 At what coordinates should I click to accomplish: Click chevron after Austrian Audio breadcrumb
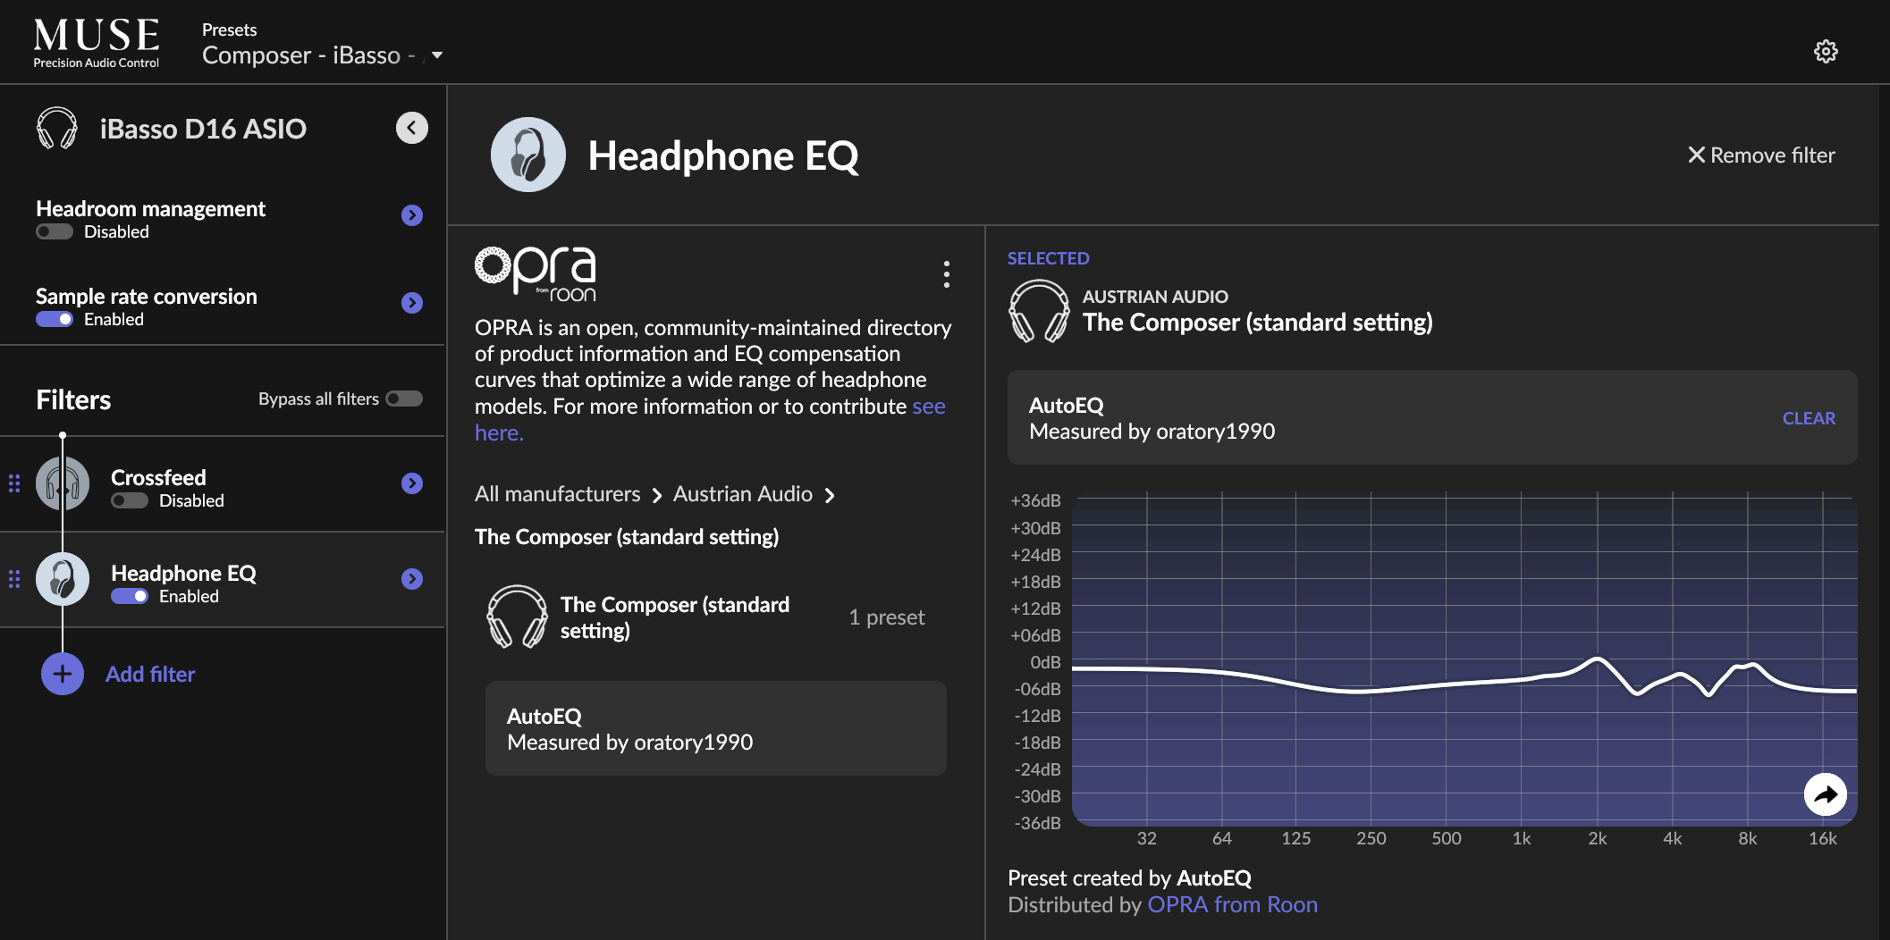[830, 495]
